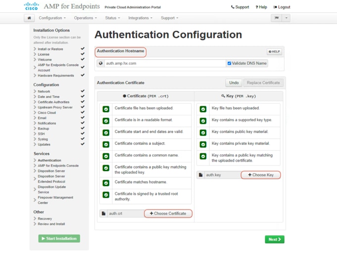Screen dimensions: 337x260
Task: Open the Integrations menu
Action: click(x=141, y=18)
